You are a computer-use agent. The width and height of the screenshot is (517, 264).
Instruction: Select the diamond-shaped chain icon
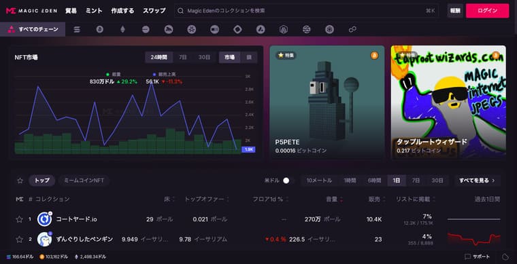pos(237,30)
